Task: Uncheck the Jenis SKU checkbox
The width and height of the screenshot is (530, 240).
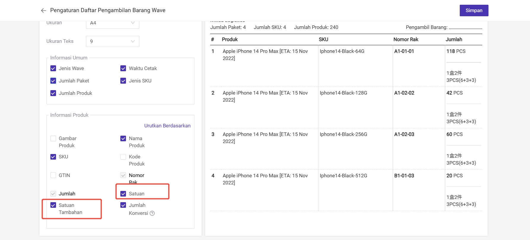Action: [x=123, y=81]
